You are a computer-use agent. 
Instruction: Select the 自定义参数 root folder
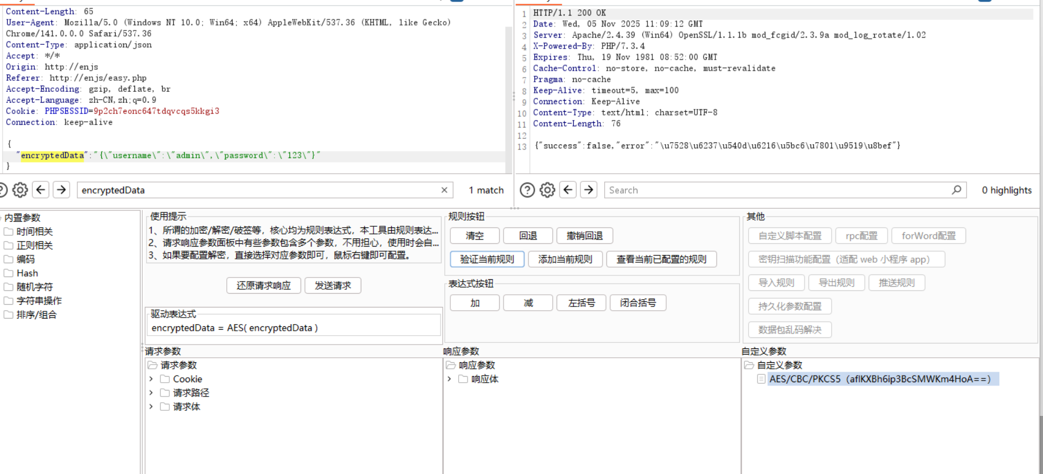(x=774, y=365)
